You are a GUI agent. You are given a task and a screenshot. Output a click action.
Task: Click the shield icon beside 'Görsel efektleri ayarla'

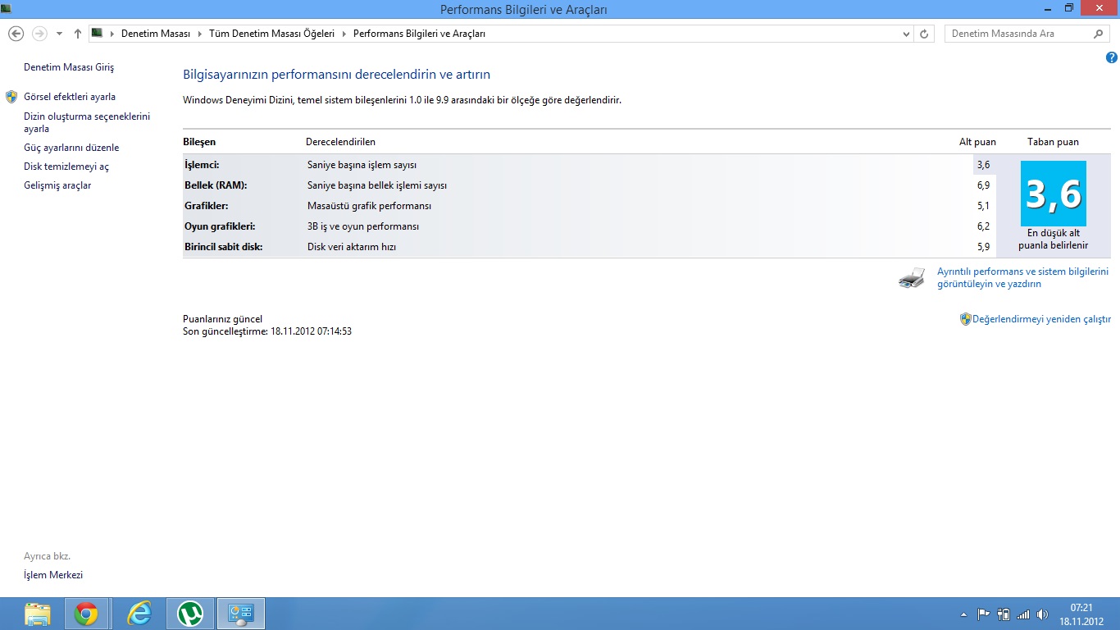pyautogui.click(x=11, y=97)
